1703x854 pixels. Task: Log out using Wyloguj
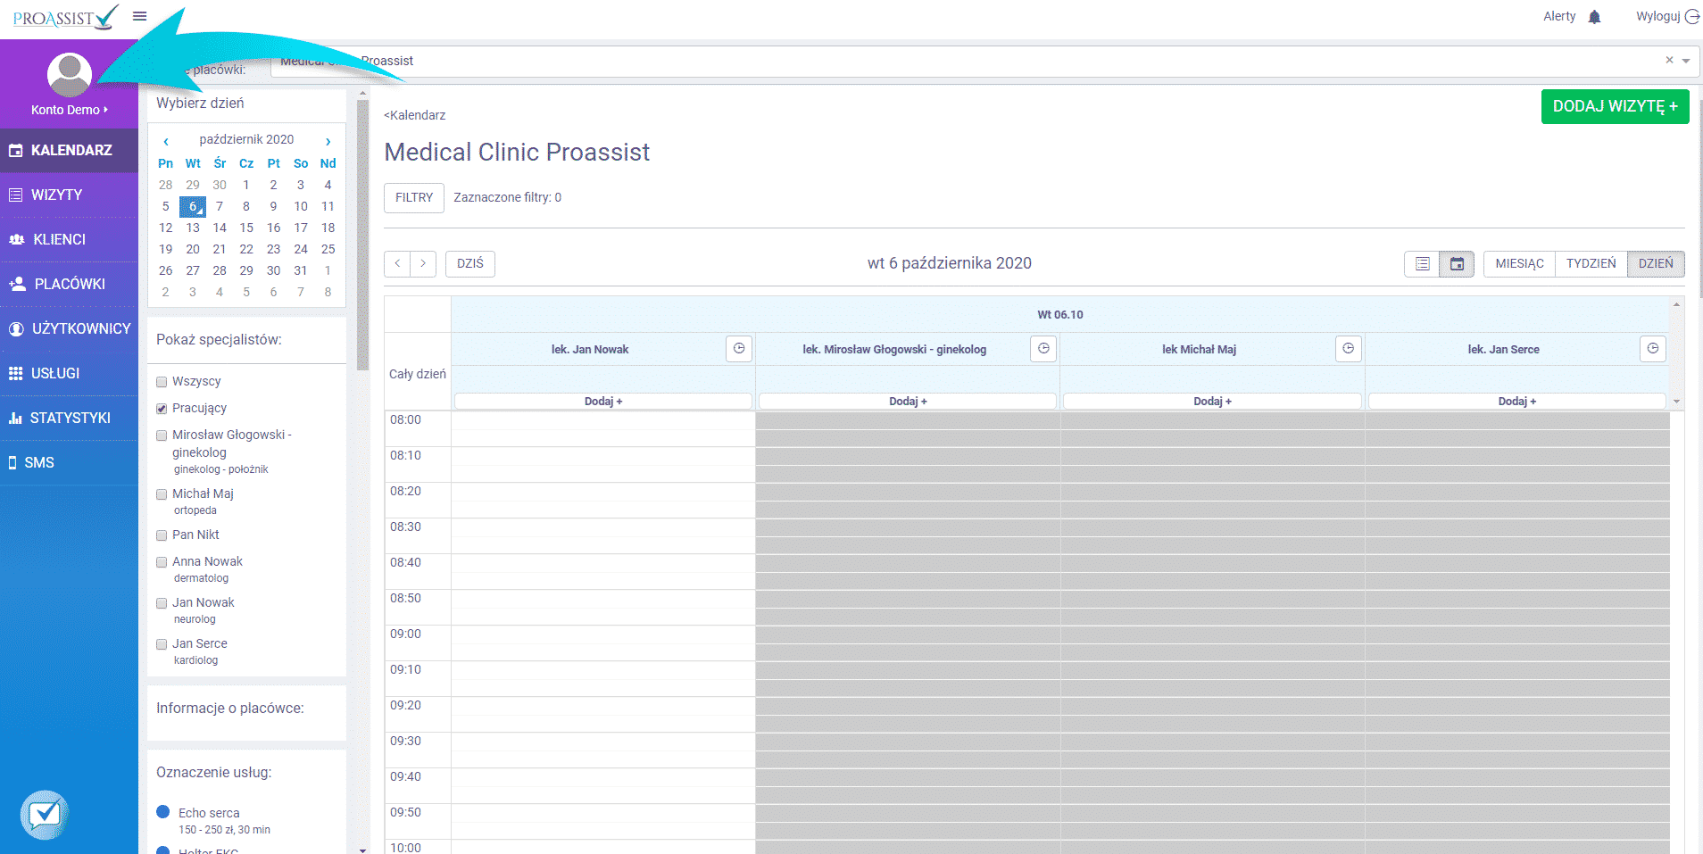[x=1667, y=16]
